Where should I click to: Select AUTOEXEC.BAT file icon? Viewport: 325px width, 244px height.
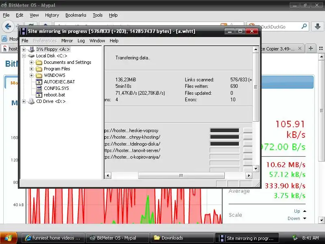tap(39, 82)
